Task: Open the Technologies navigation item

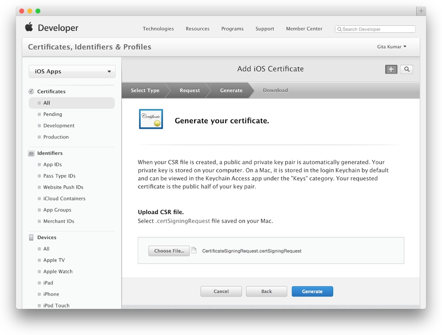Action: [158, 29]
